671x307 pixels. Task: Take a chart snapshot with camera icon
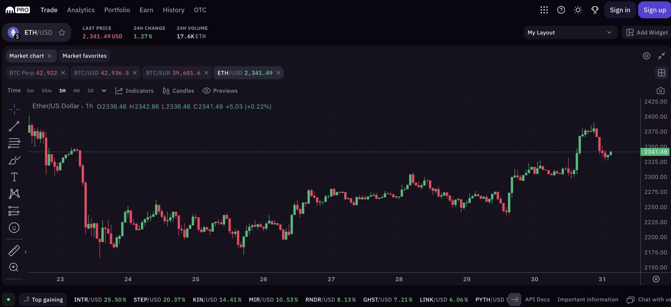coord(660,91)
